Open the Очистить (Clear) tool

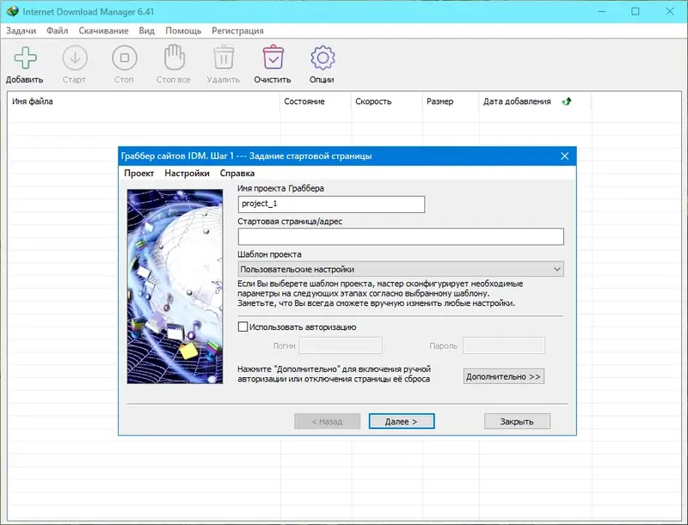pyautogui.click(x=273, y=60)
